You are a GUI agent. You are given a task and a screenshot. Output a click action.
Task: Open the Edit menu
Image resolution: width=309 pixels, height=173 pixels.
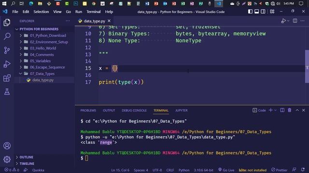coord(26,12)
